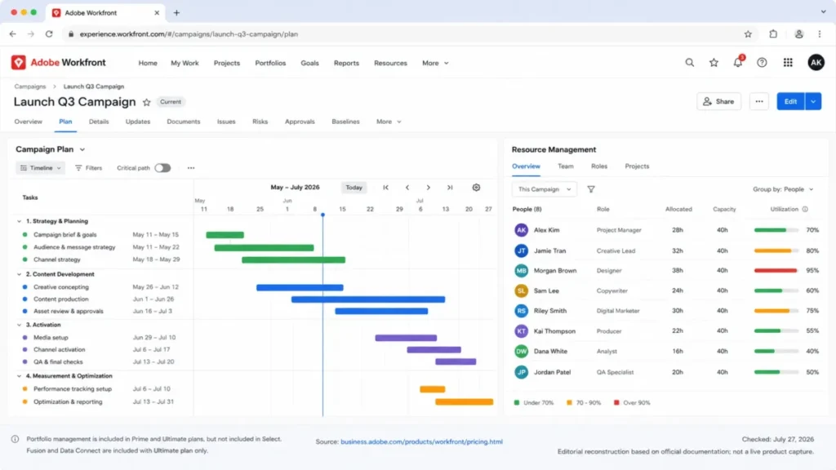Collapse the 4. Measurement & Optimization group

pyautogui.click(x=20, y=375)
